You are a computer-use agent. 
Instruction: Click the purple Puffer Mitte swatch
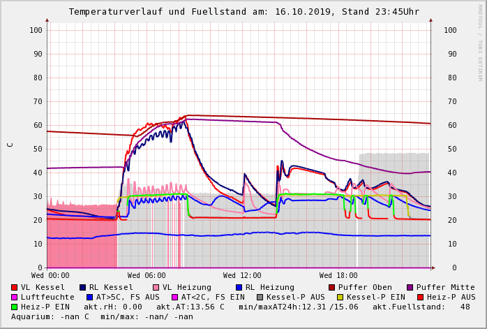coord(410,287)
